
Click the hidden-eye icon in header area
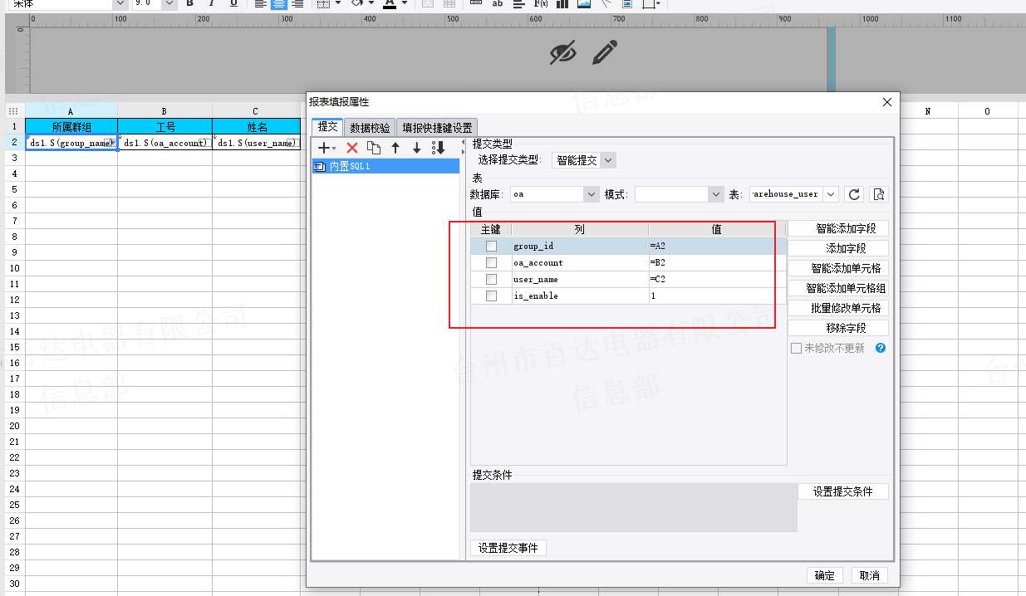tap(563, 53)
